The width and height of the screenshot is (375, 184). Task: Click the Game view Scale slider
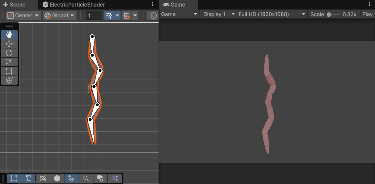(x=333, y=14)
